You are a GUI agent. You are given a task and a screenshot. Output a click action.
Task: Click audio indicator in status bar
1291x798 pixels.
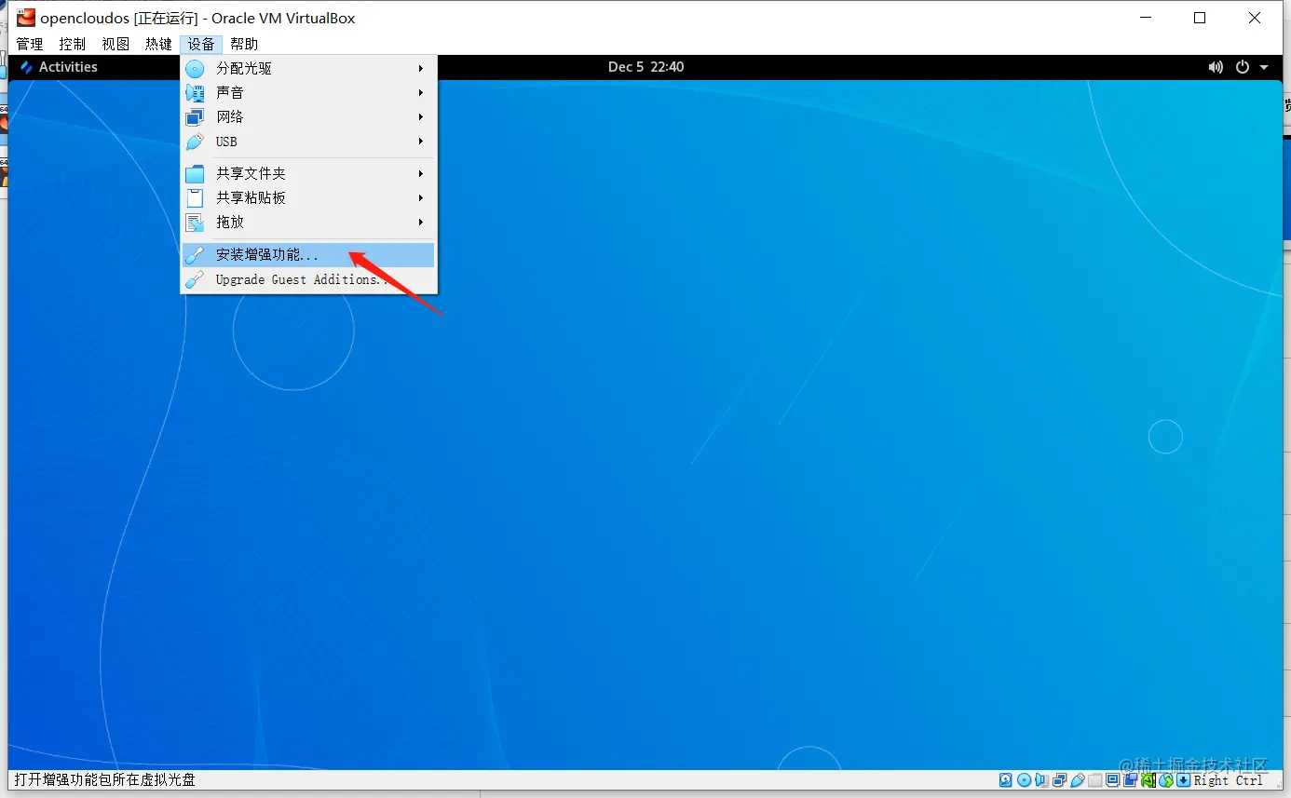coord(1041,780)
